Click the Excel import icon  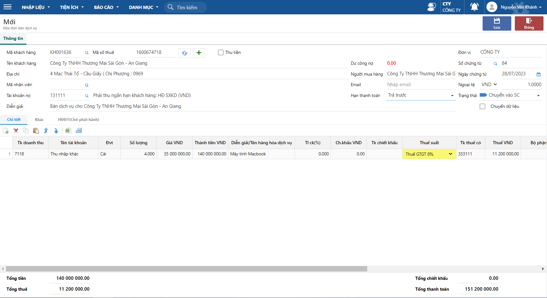[68, 130]
